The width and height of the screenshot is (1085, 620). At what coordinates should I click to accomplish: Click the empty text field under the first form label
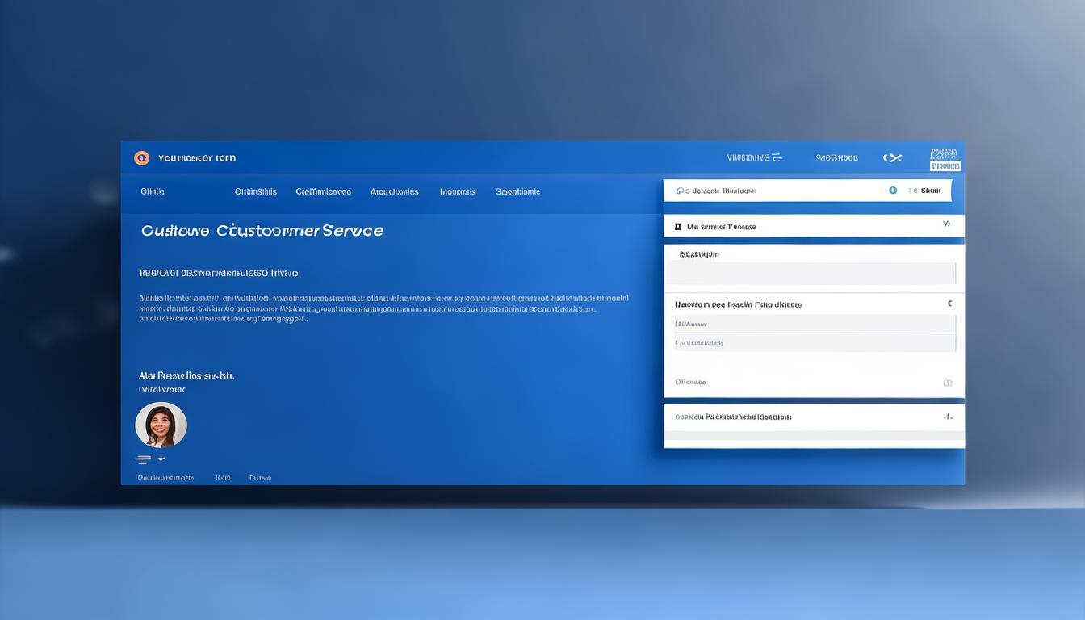click(x=810, y=274)
